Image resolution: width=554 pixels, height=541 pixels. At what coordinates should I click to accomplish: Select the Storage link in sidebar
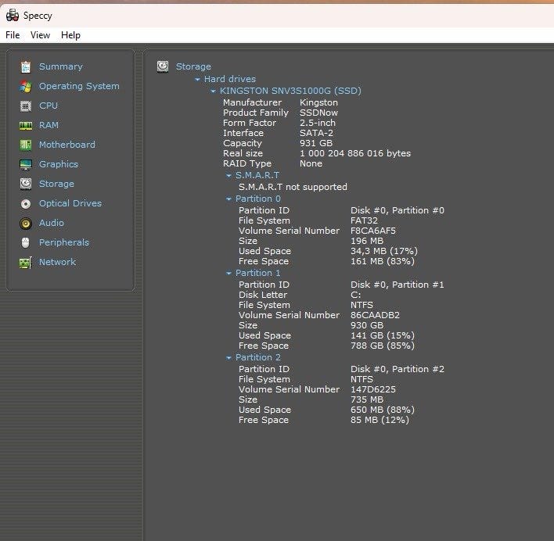[x=56, y=184]
